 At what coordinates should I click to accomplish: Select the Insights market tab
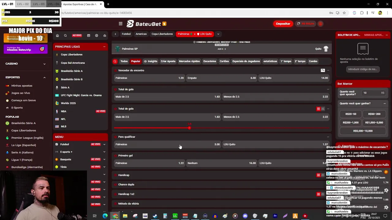pos(150,61)
